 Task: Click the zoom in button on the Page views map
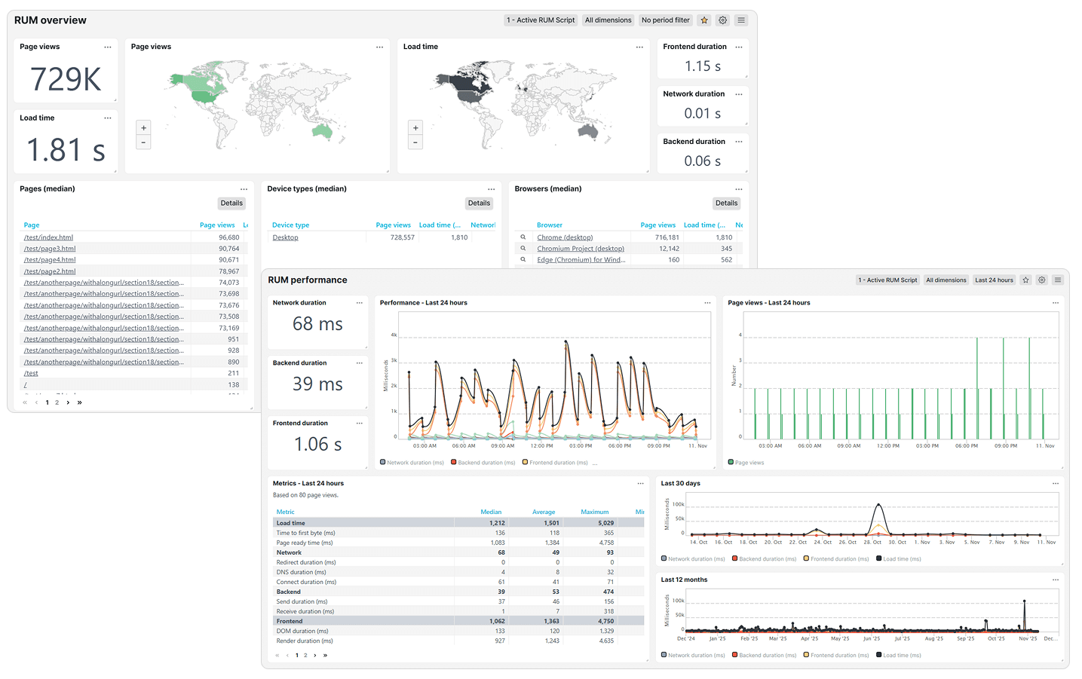coord(143,127)
